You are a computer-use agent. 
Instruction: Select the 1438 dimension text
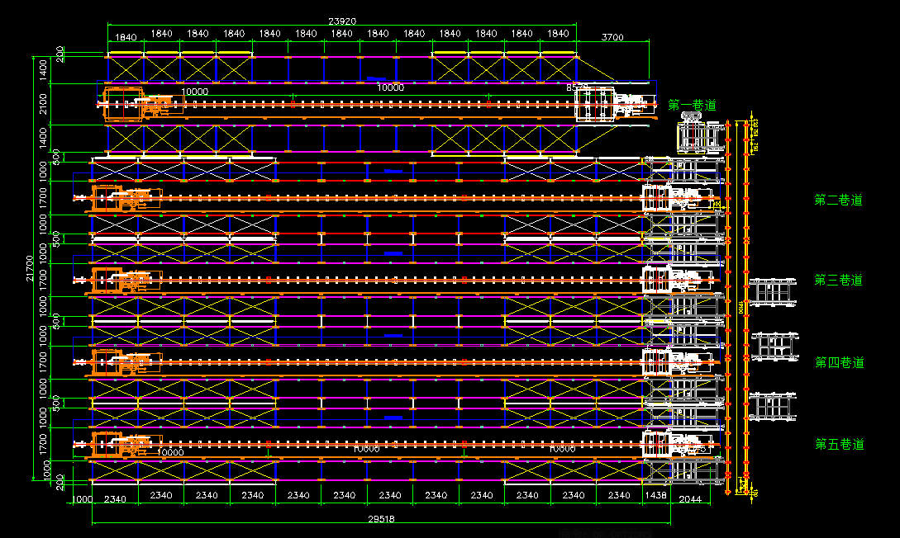(655, 495)
